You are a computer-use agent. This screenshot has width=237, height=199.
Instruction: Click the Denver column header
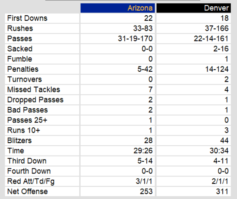[216, 8]
